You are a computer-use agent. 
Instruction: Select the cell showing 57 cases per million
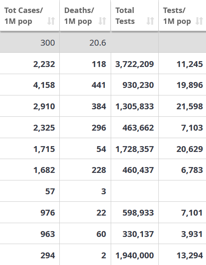(x=30, y=191)
